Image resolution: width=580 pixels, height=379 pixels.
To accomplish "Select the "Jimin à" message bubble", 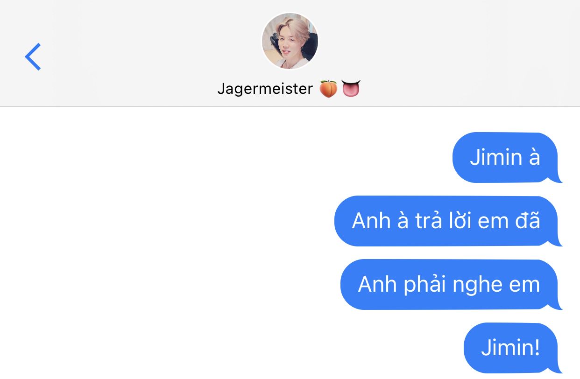I will pyautogui.click(x=507, y=157).
